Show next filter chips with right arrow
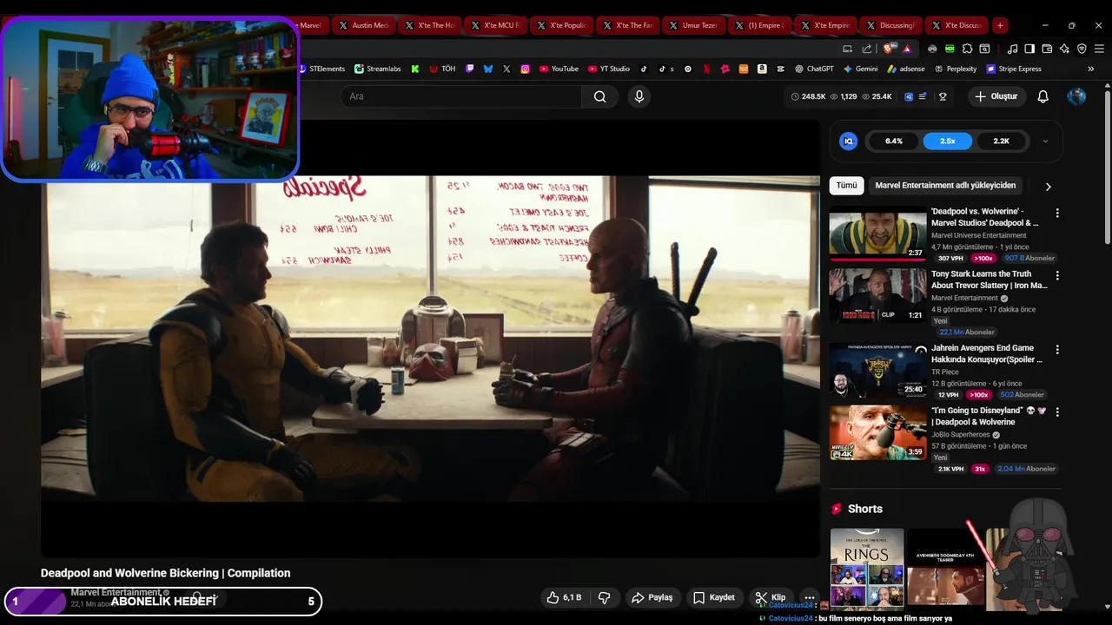The height and width of the screenshot is (625, 1112). [1048, 186]
